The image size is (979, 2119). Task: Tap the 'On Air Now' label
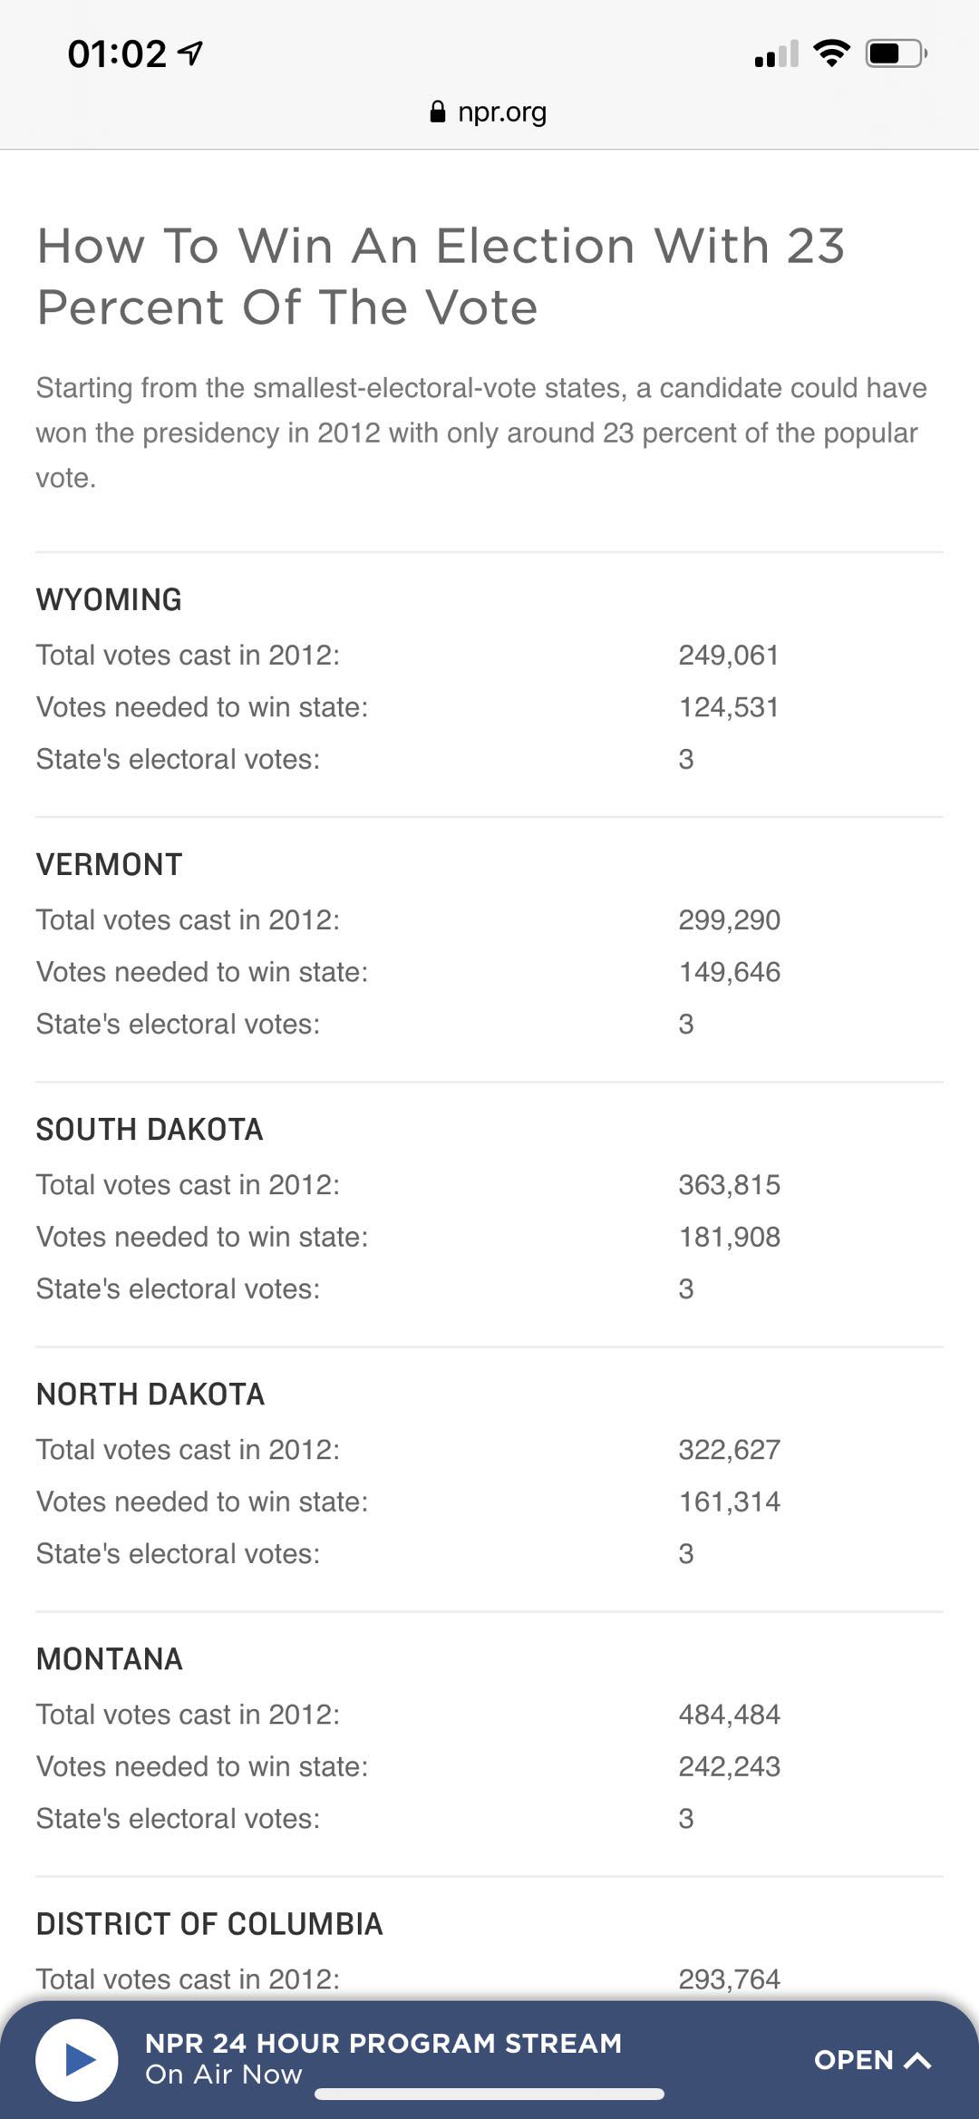224,2075
